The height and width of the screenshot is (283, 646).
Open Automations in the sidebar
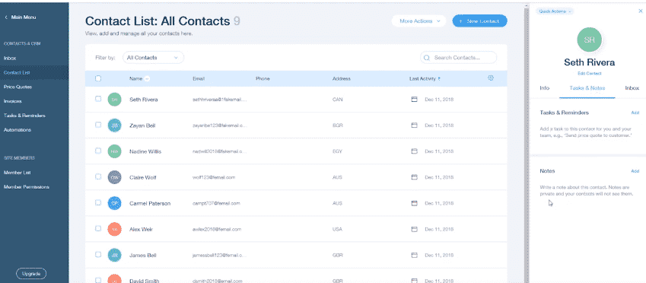coord(18,130)
